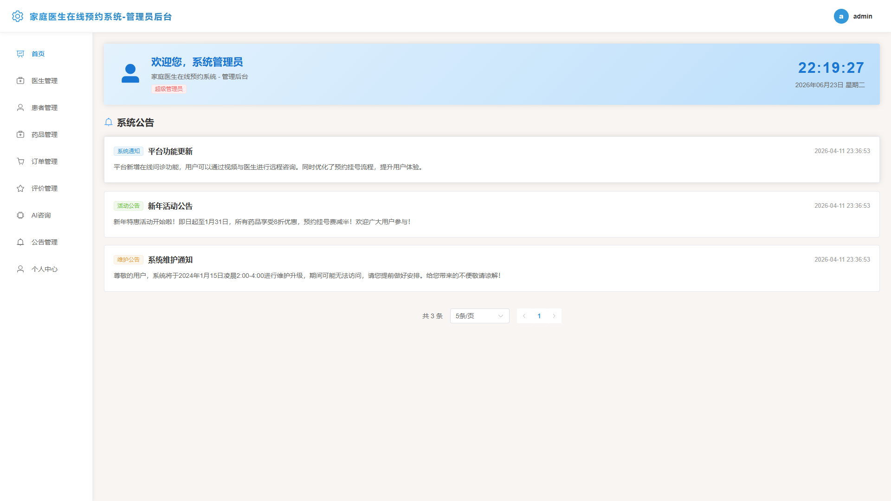Viewport: 891px width, 501px height.
Task: Click the gear logo icon in header
Action: 18,16
